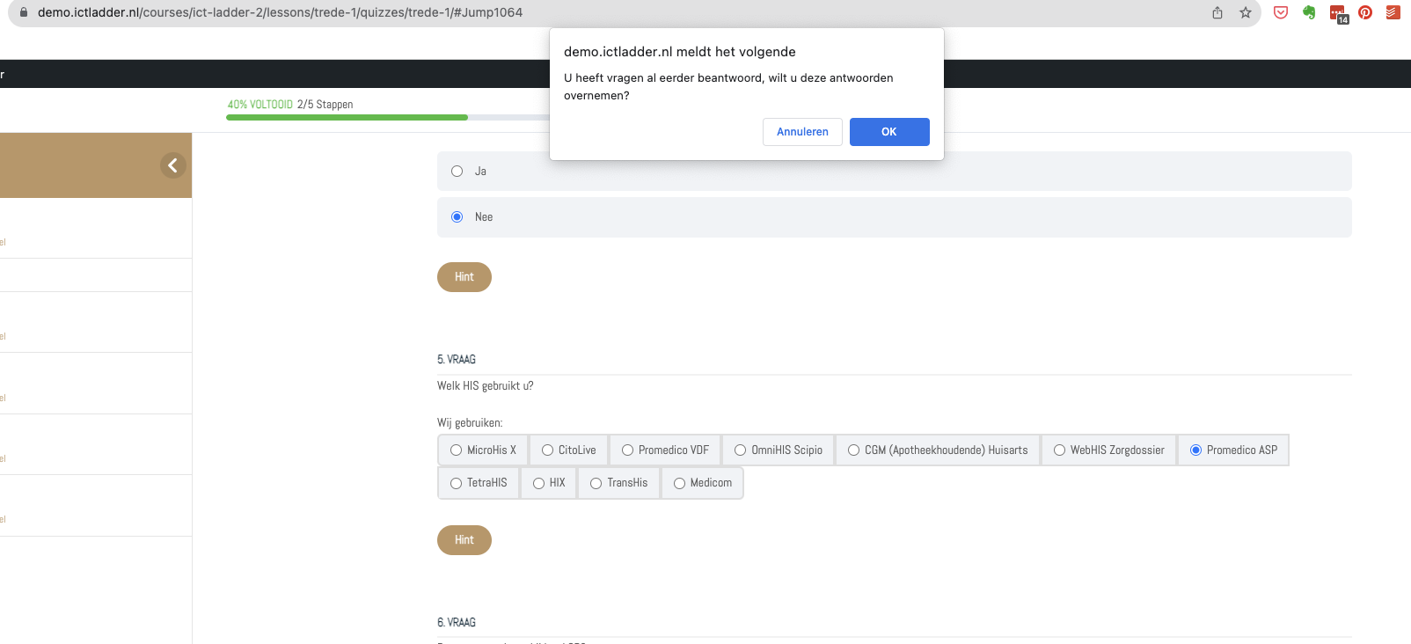This screenshot has width=1411, height=644.
Task: Open the Evernote extension icon
Action: click(x=1309, y=12)
